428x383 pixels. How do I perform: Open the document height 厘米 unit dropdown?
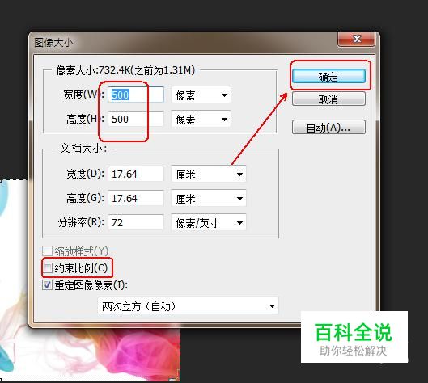click(x=209, y=199)
